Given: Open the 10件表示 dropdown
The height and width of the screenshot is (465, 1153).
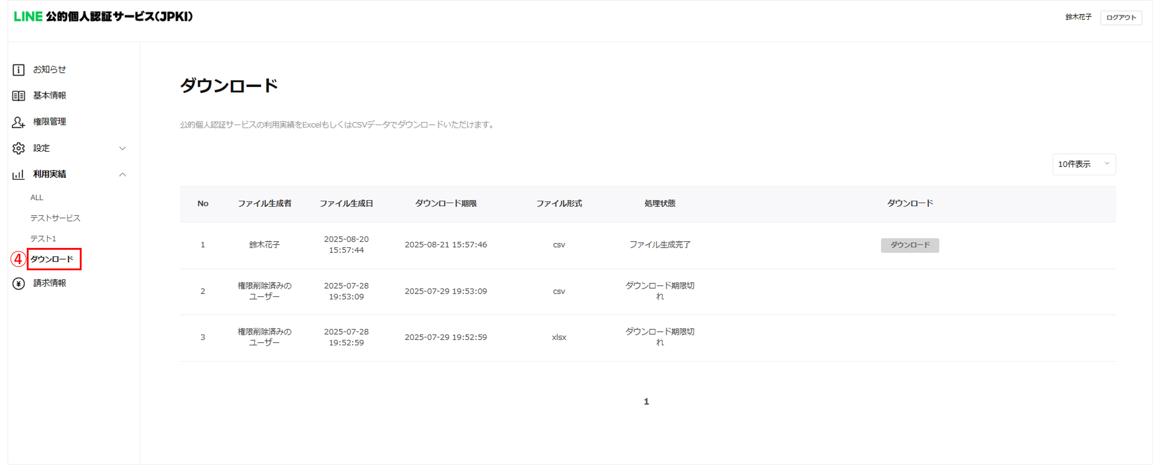Looking at the screenshot, I should (x=1084, y=164).
